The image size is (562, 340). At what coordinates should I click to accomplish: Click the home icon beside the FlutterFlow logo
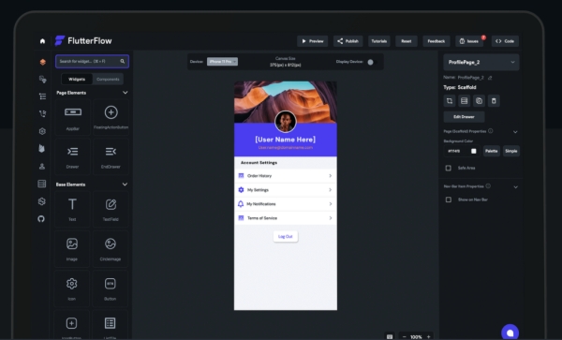pos(42,41)
